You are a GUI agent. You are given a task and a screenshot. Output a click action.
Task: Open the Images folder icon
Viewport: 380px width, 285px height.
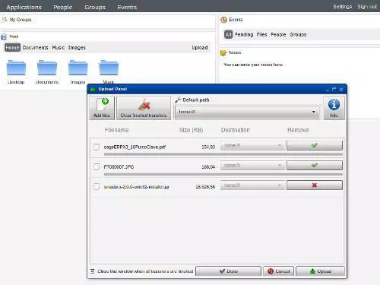click(x=78, y=68)
